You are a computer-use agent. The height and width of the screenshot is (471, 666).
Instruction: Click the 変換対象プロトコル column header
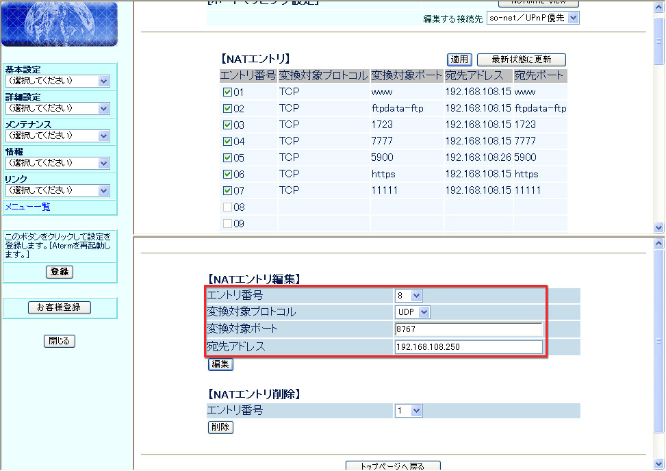(323, 75)
